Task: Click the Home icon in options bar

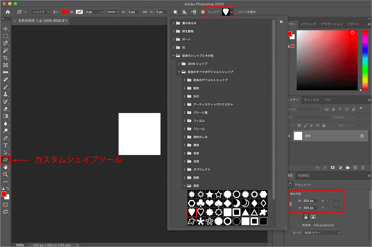Action: 8,12
